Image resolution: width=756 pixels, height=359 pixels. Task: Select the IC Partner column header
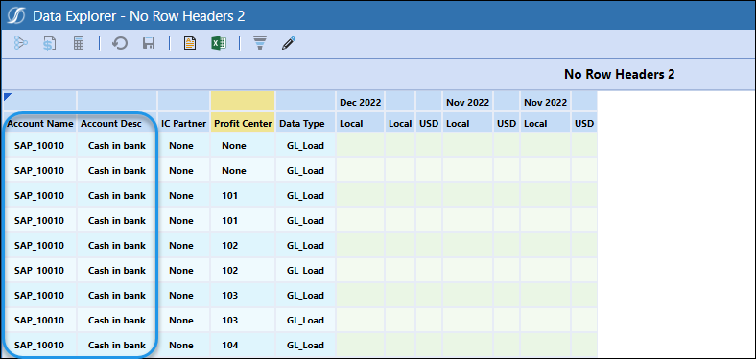point(183,124)
